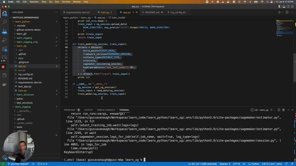Open notifications bell in status bar
This screenshot has height=166, width=296.
point(292,164)
